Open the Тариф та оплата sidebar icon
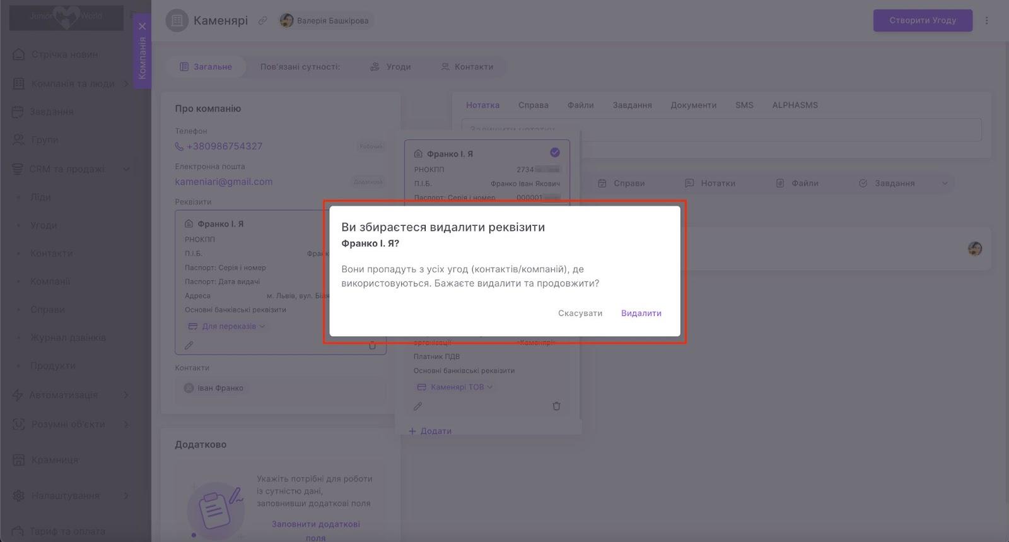Viewport: 1009px width, 542px height. coord(19,531)
